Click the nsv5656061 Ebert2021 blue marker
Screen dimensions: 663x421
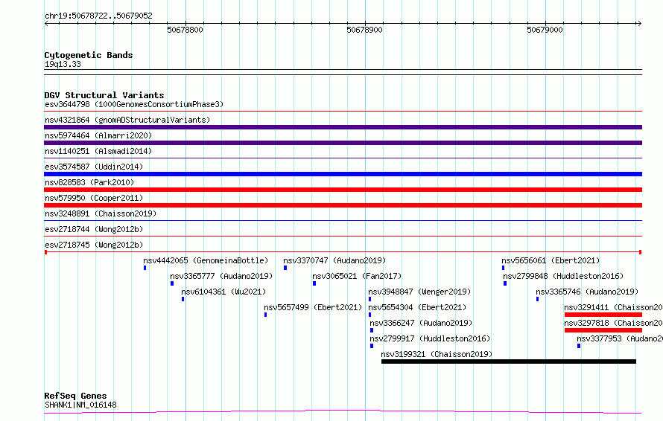click(503, 268)
